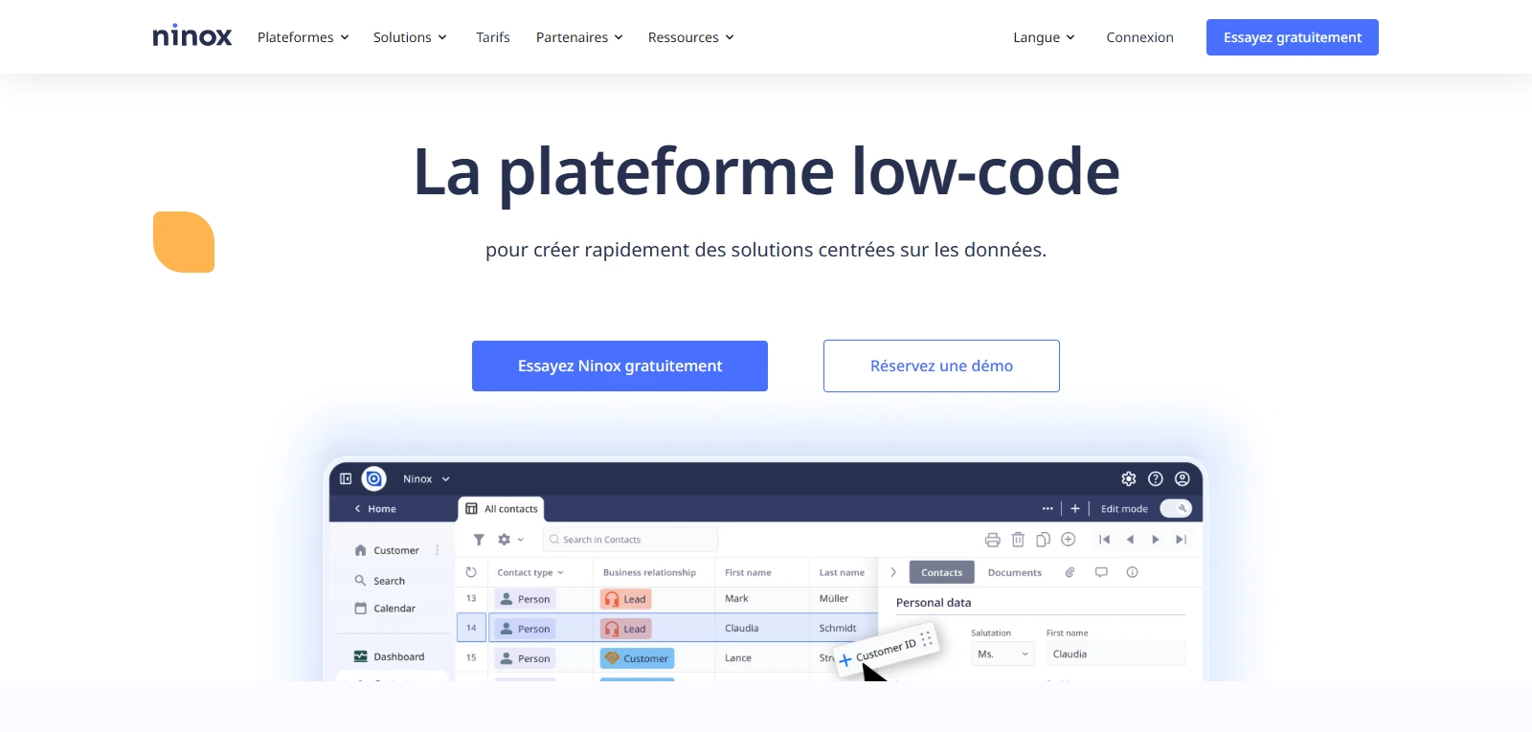Viewport: 1532px width, 732px height.
Task: Click the Connexion link
Action: tap(1139, 37)
